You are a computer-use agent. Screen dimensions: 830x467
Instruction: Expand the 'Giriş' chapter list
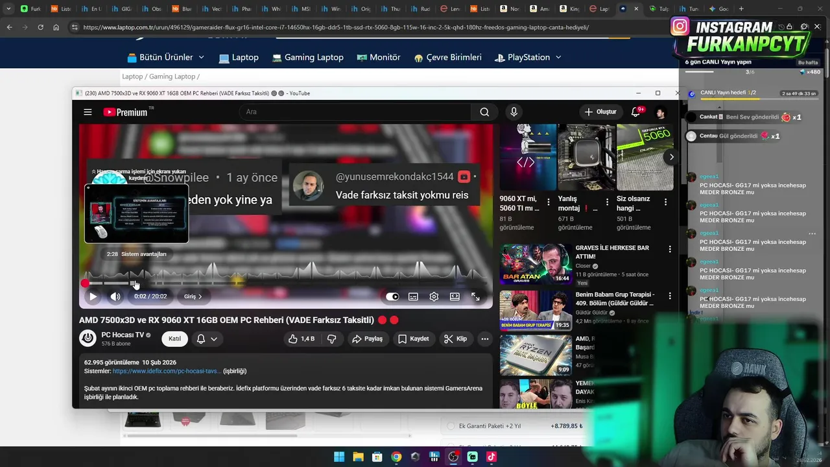[193, 296]
